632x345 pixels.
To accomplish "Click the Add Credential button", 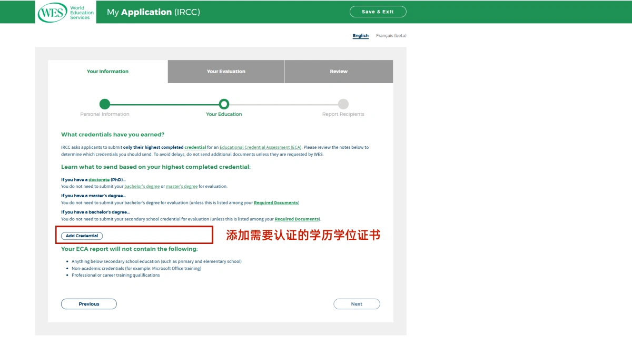I will (82, 236).
